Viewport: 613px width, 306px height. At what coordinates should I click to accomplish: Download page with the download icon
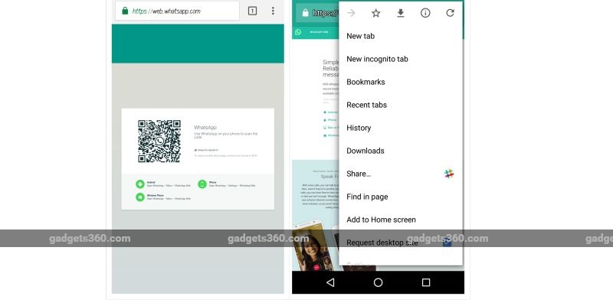click(400, 13)
